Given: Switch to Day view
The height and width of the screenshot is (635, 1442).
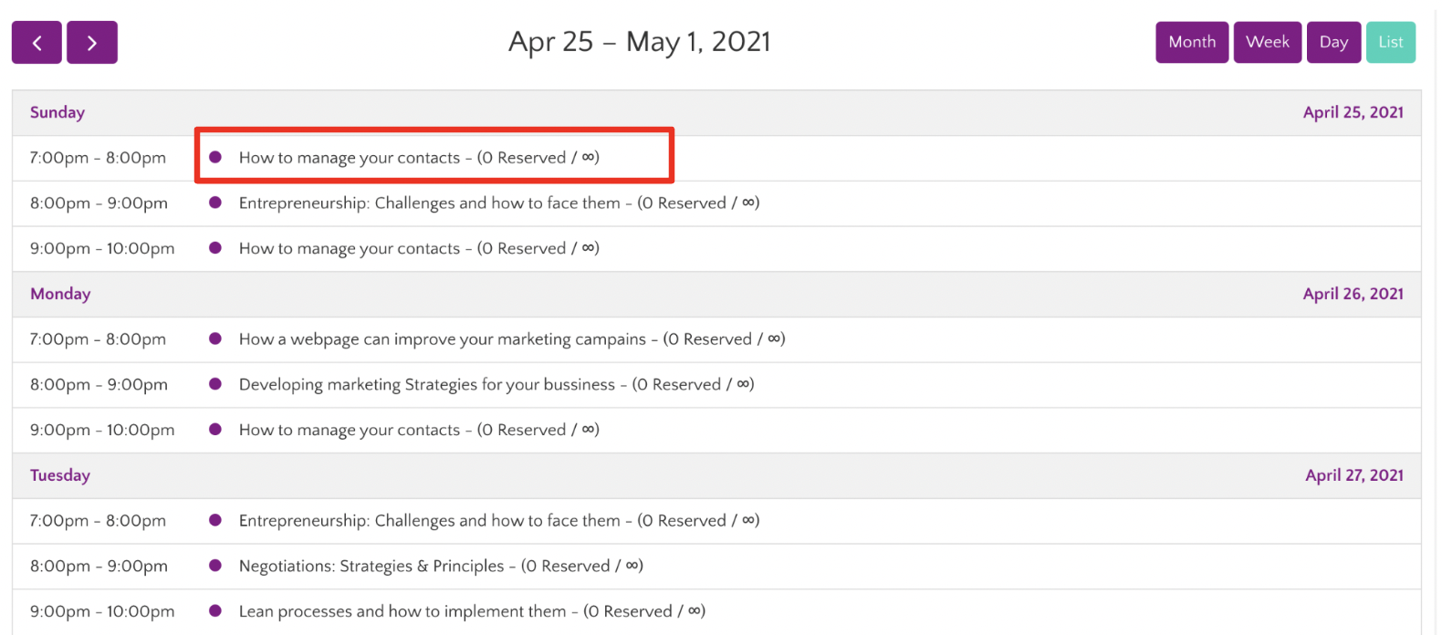Looking at the screenshot, I should (1333, 43).
